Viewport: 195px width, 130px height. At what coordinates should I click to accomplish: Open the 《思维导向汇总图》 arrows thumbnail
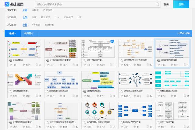[x=24, y=80]
